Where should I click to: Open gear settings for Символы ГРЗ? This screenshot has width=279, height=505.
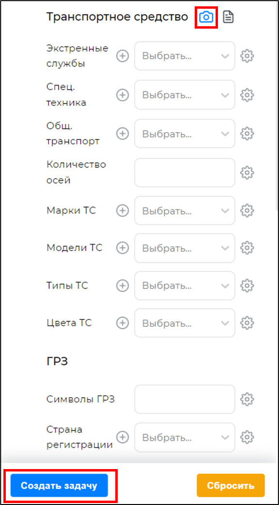(247, 399)
